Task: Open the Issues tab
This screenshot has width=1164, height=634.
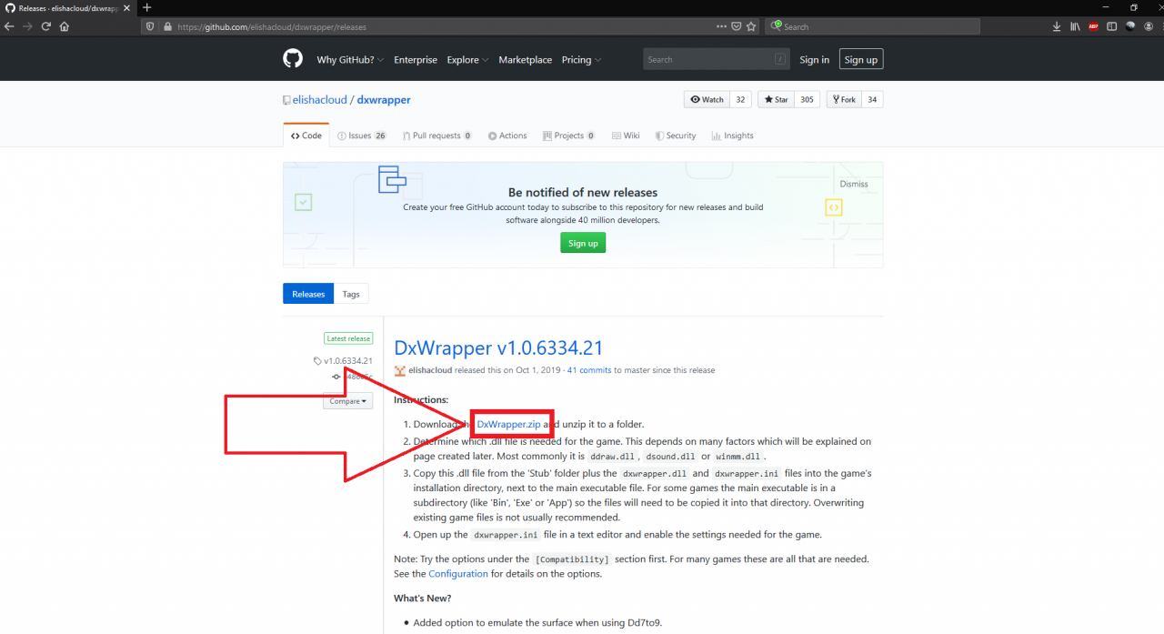Action: coord(361,136)
